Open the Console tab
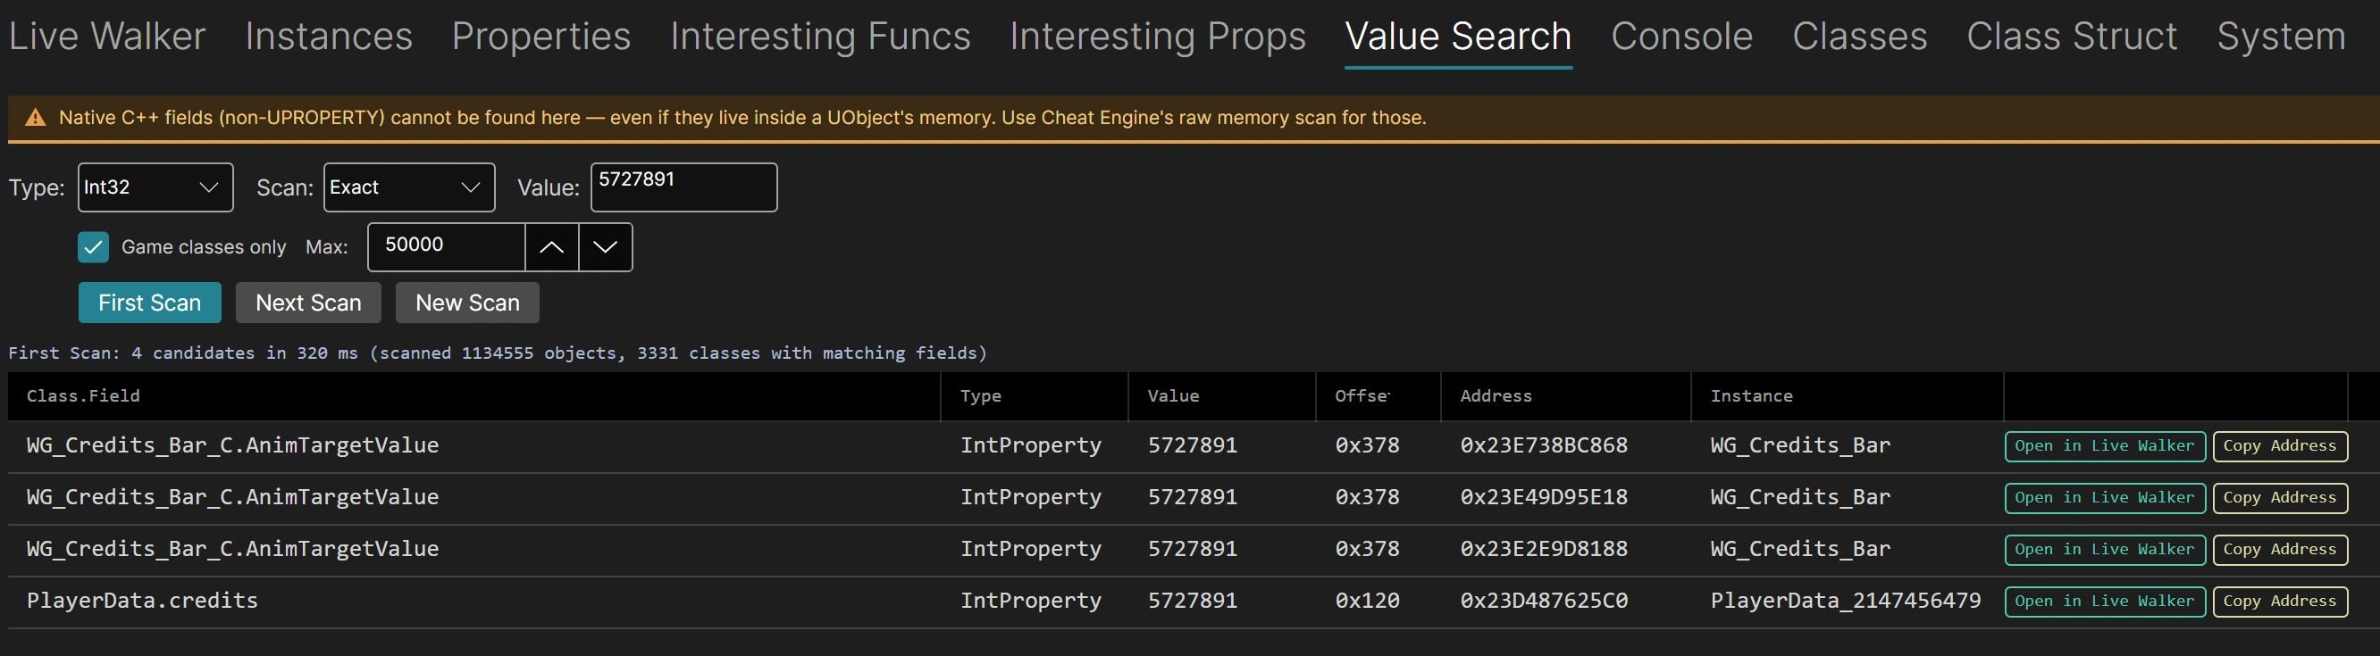The image size is (2380, 656). pos(1681,36)
